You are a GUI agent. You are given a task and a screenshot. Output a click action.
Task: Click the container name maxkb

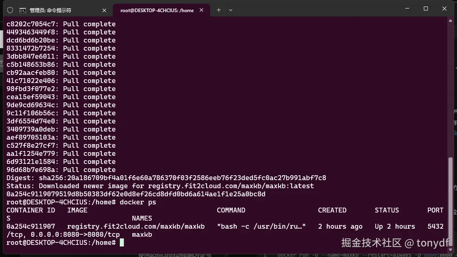pos(142,235)
